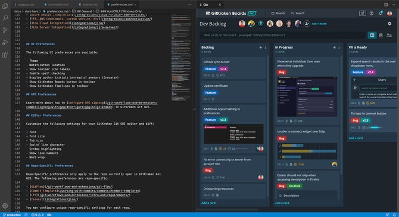Click the 'see 1 more' members link
The image size is (399, 217).
pos(319,24)
